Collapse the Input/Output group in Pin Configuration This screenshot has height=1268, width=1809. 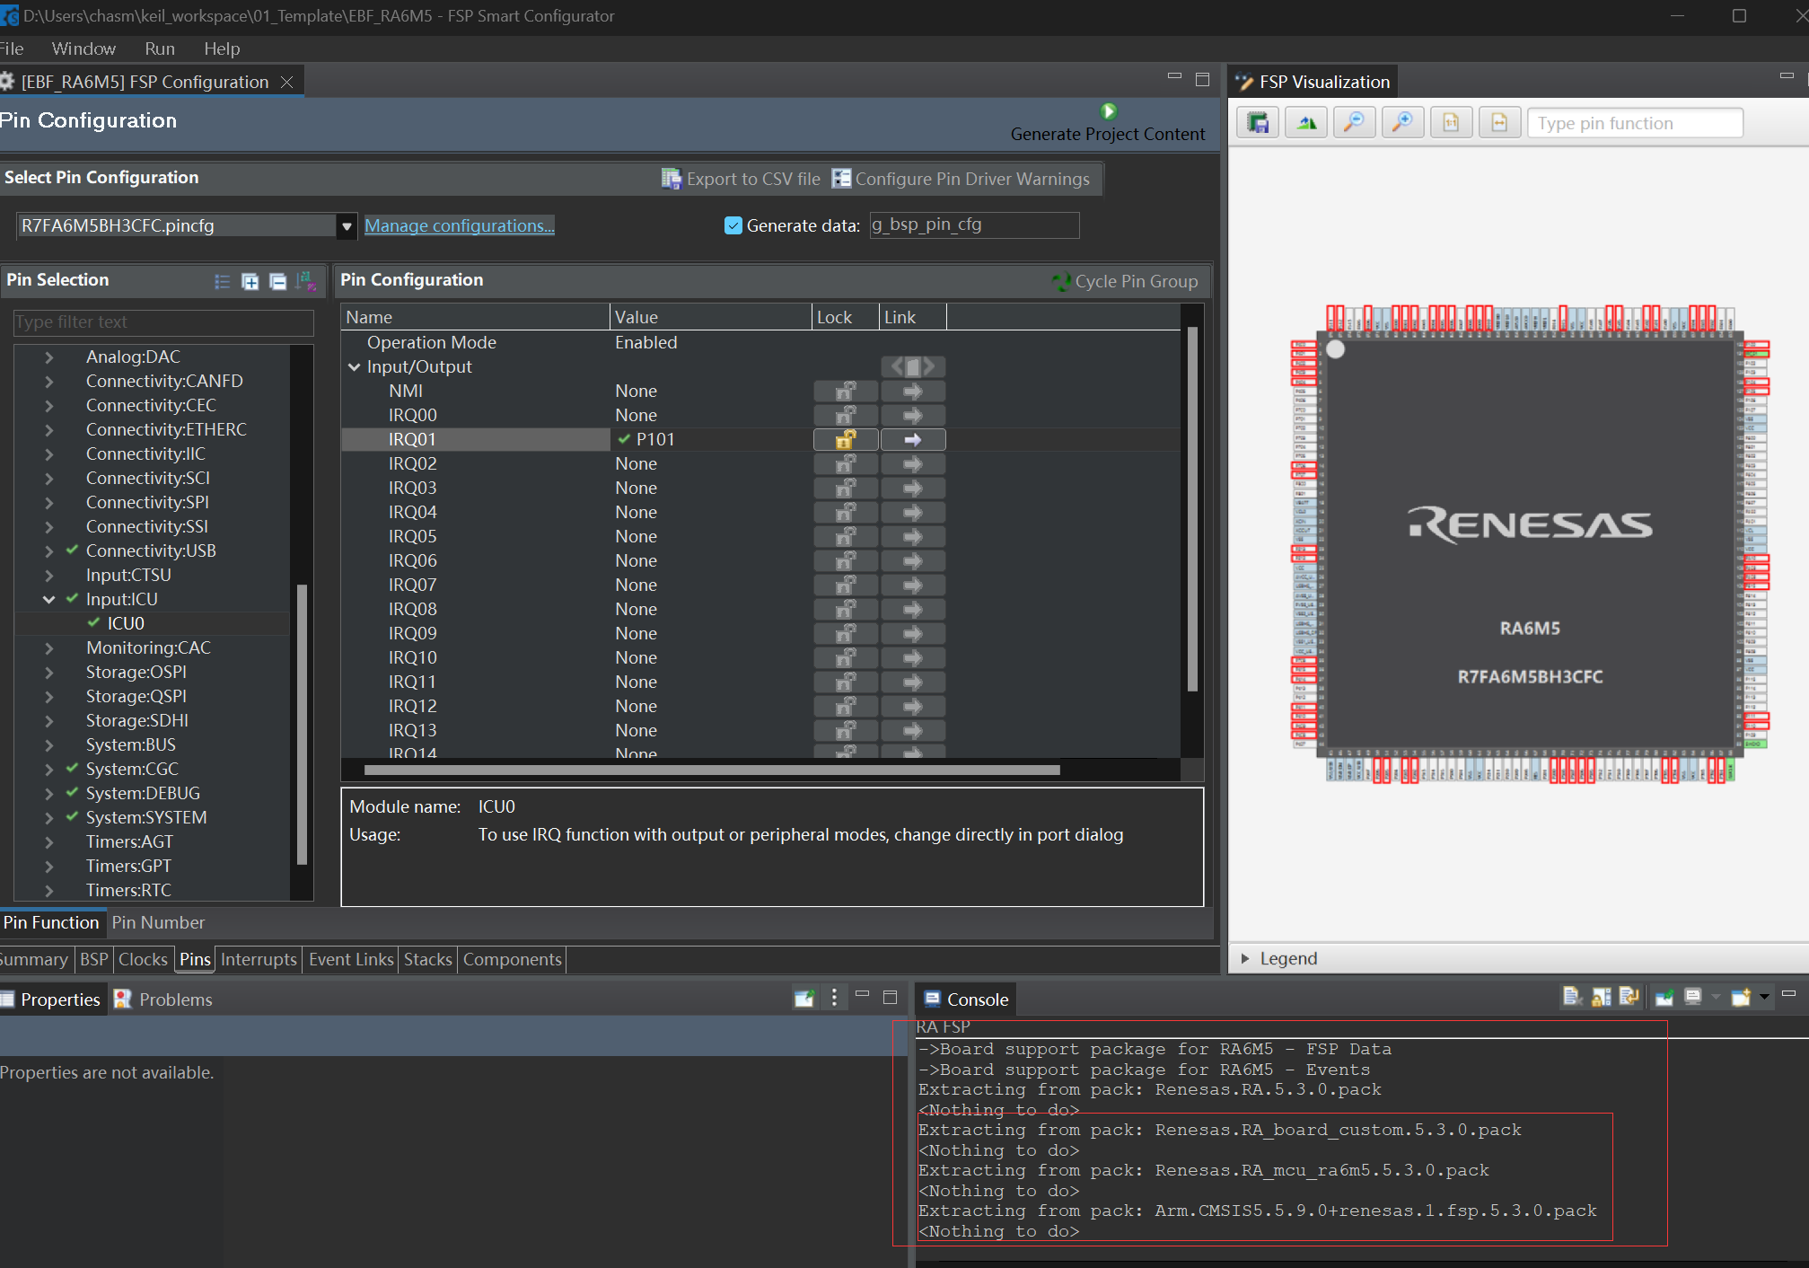coord(355,367)
